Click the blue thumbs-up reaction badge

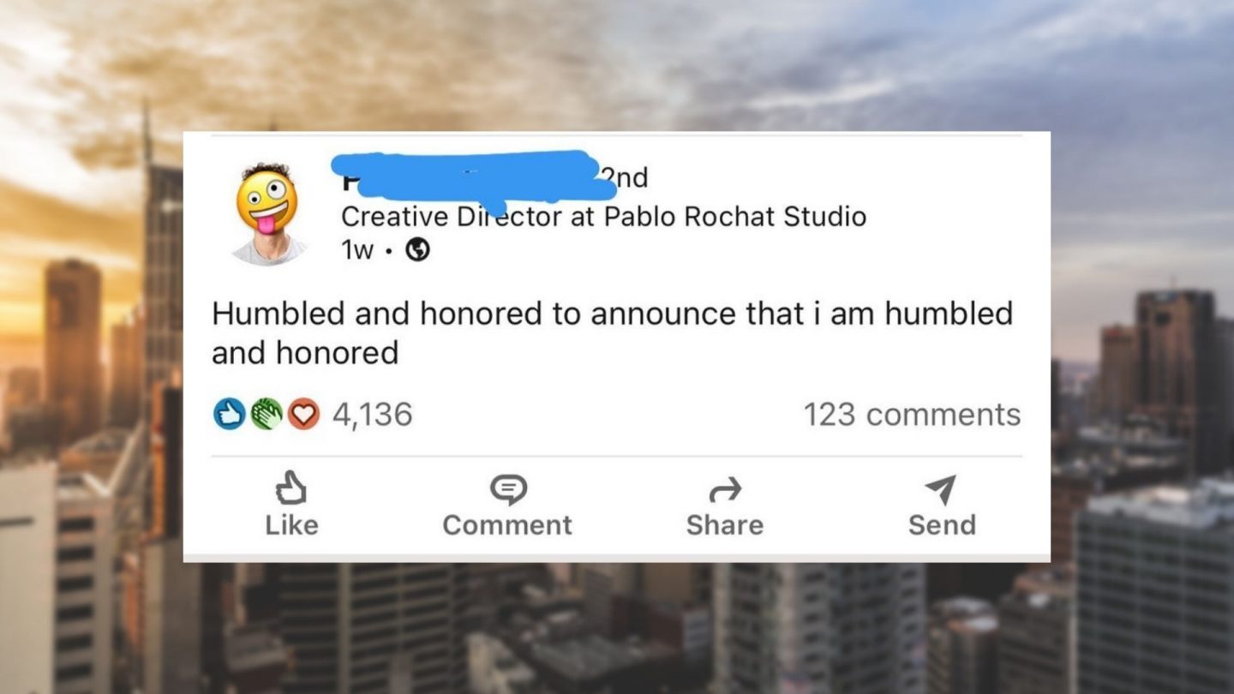(x=229, y=415)
